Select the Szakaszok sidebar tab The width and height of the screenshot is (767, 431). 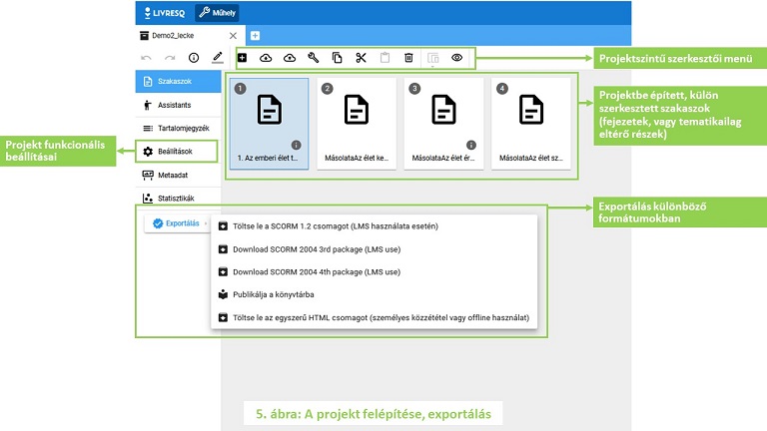(x=178, y=81)
